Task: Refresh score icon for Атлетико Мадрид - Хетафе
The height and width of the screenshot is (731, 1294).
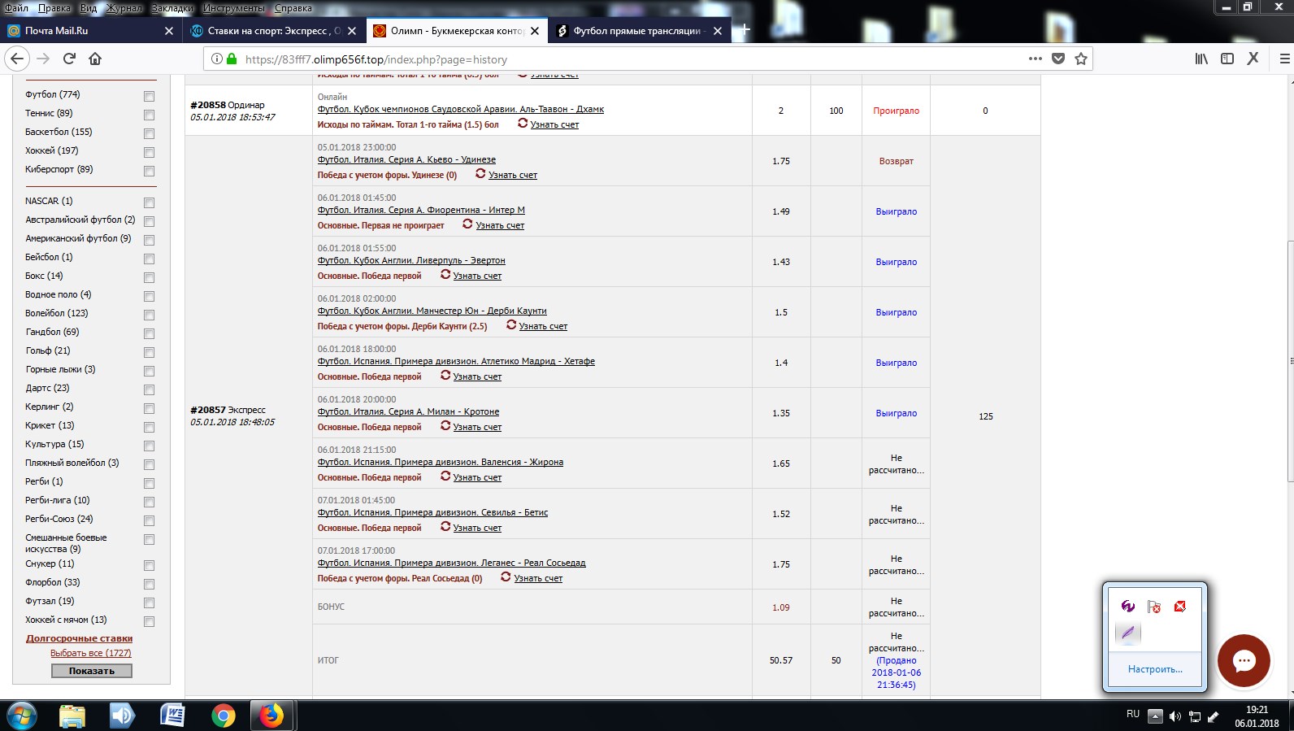Action: point(445,376)
